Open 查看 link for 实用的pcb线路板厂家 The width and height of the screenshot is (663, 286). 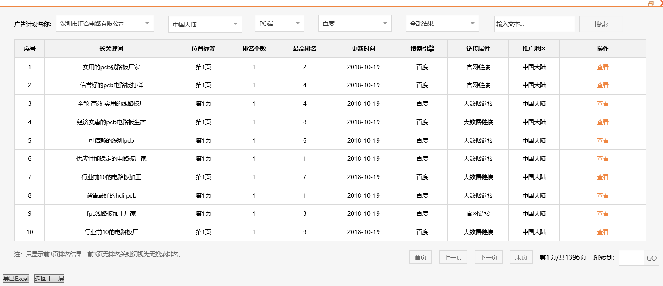[x=603, y=67]
